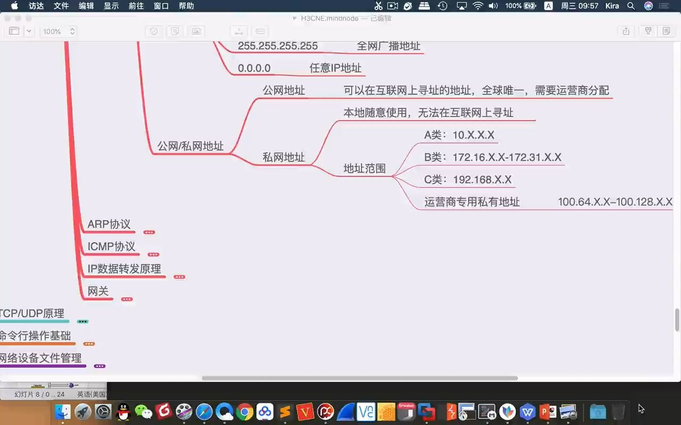Select the 地址范围 node
The height and width of the screenshot is (425, 681).
(364, 168)
